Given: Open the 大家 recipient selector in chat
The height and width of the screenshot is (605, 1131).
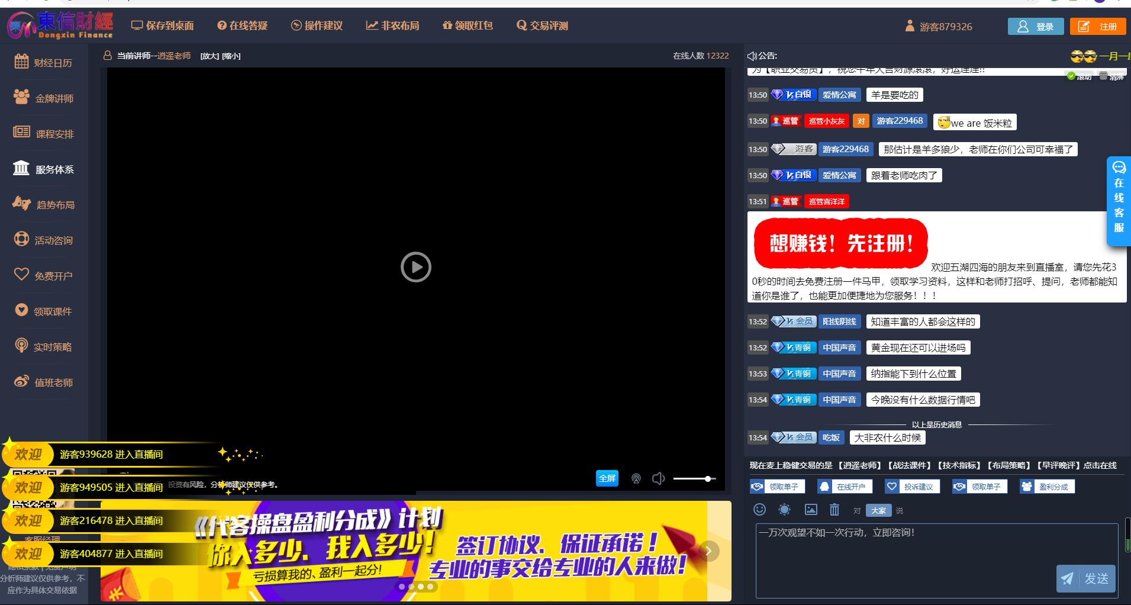Looking at the screenshot, I should 878,510.
